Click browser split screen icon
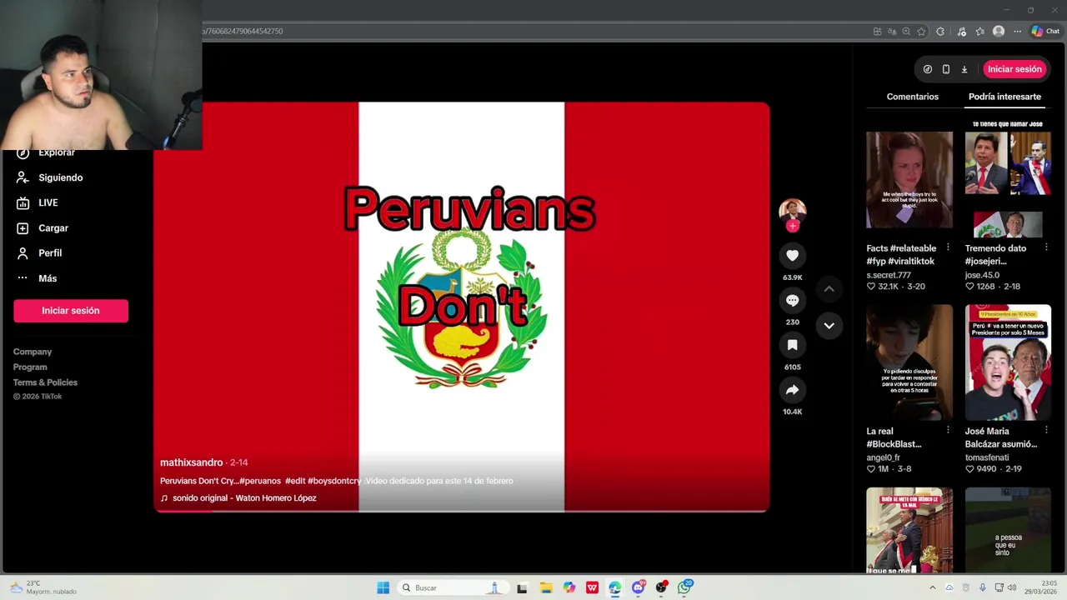This screenshot has width=1067, height=600. [x=877, y=32]
